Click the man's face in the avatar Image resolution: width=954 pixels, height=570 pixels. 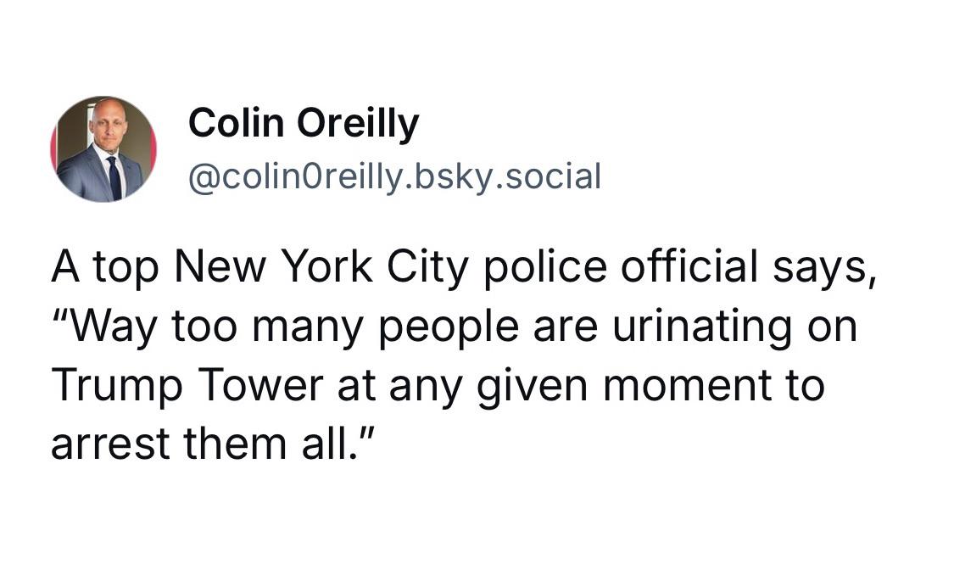(x=106, y=124)
